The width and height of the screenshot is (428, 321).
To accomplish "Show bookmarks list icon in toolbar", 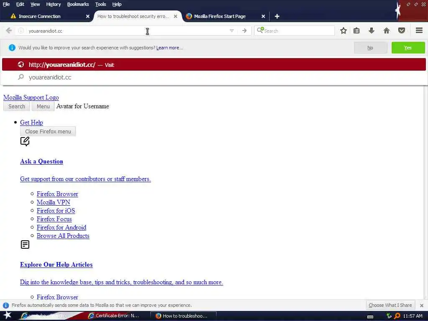I will point(357,31).
